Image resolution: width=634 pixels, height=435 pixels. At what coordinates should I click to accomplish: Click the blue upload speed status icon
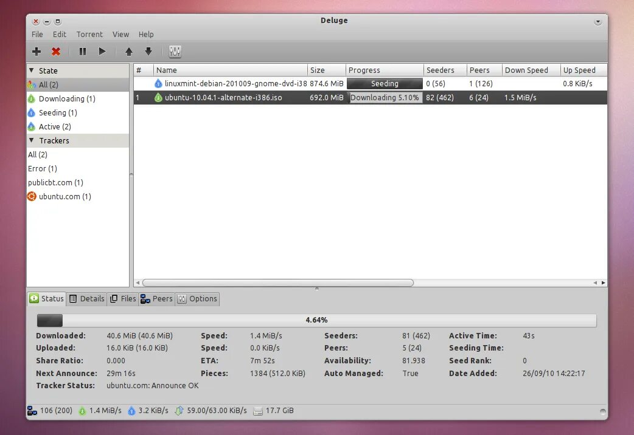click(x=131, y=411)
